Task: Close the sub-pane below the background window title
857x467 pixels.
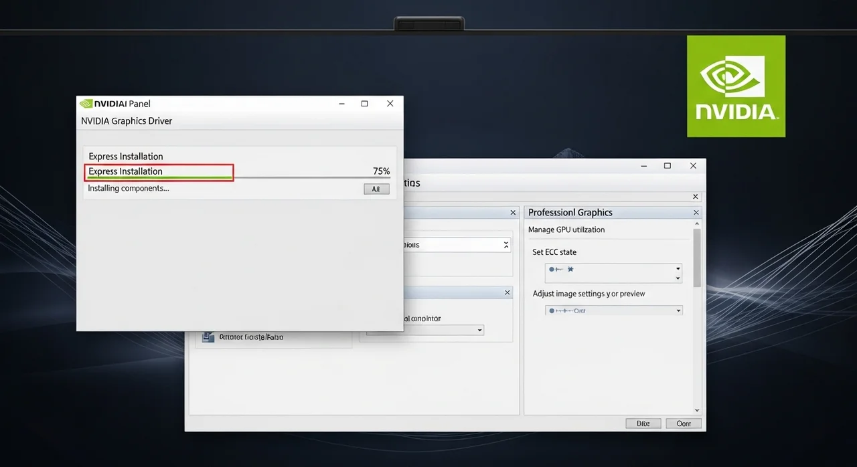Action: (696, 197)
